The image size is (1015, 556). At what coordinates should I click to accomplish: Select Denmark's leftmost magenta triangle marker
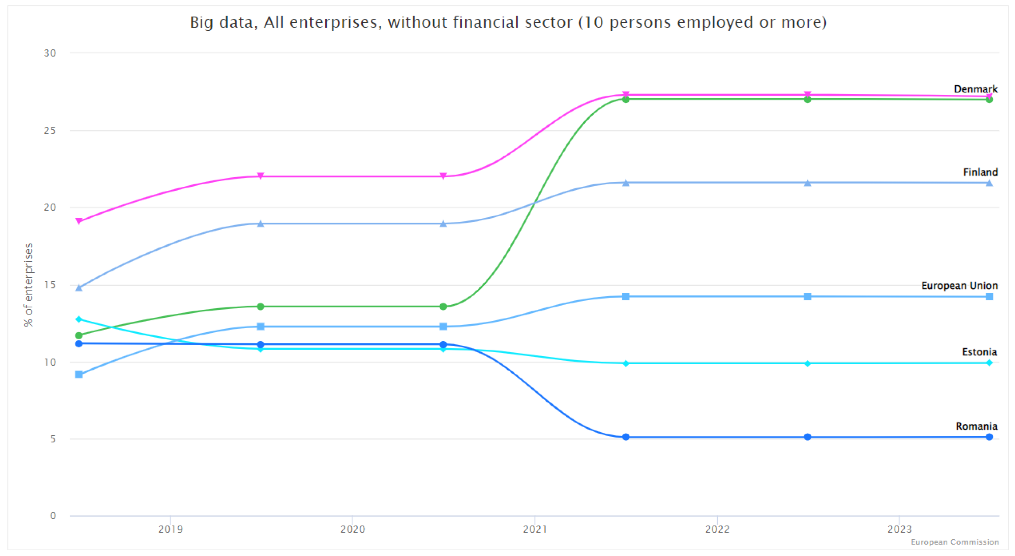point(79,221)
